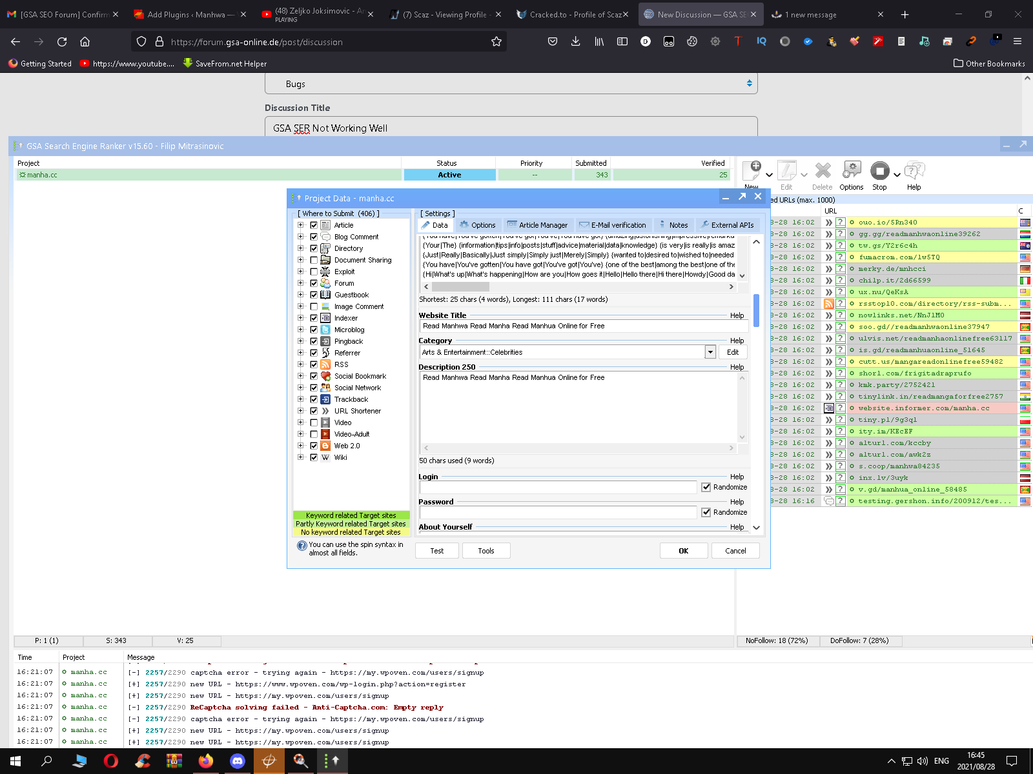This screenshot has height=774, width=1033.
Task: Open the Category dropdown list
Action: pos(710,352)
